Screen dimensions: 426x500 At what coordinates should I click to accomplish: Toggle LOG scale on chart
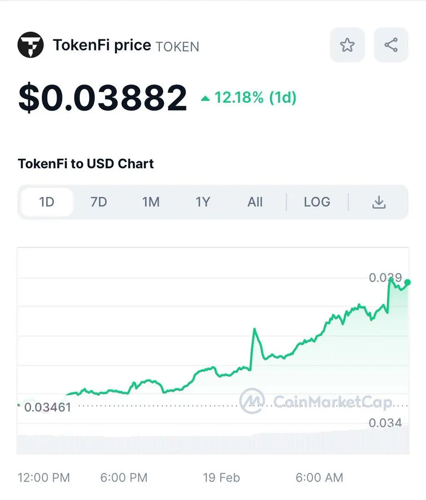click(x=317, y=202)
